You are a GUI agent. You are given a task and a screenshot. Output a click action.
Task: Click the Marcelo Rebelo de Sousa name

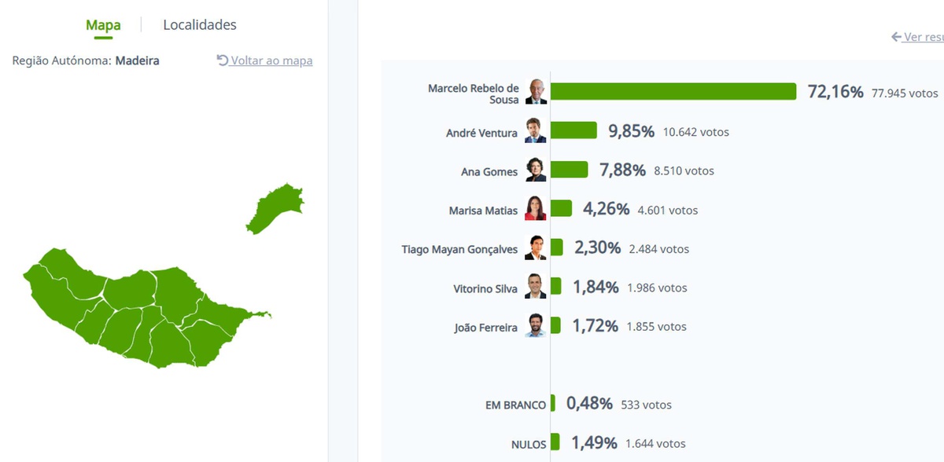click(x=474, y=93)
